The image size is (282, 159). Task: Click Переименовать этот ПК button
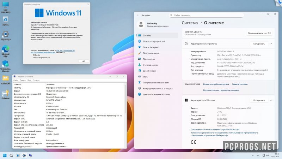click(259, 33)
